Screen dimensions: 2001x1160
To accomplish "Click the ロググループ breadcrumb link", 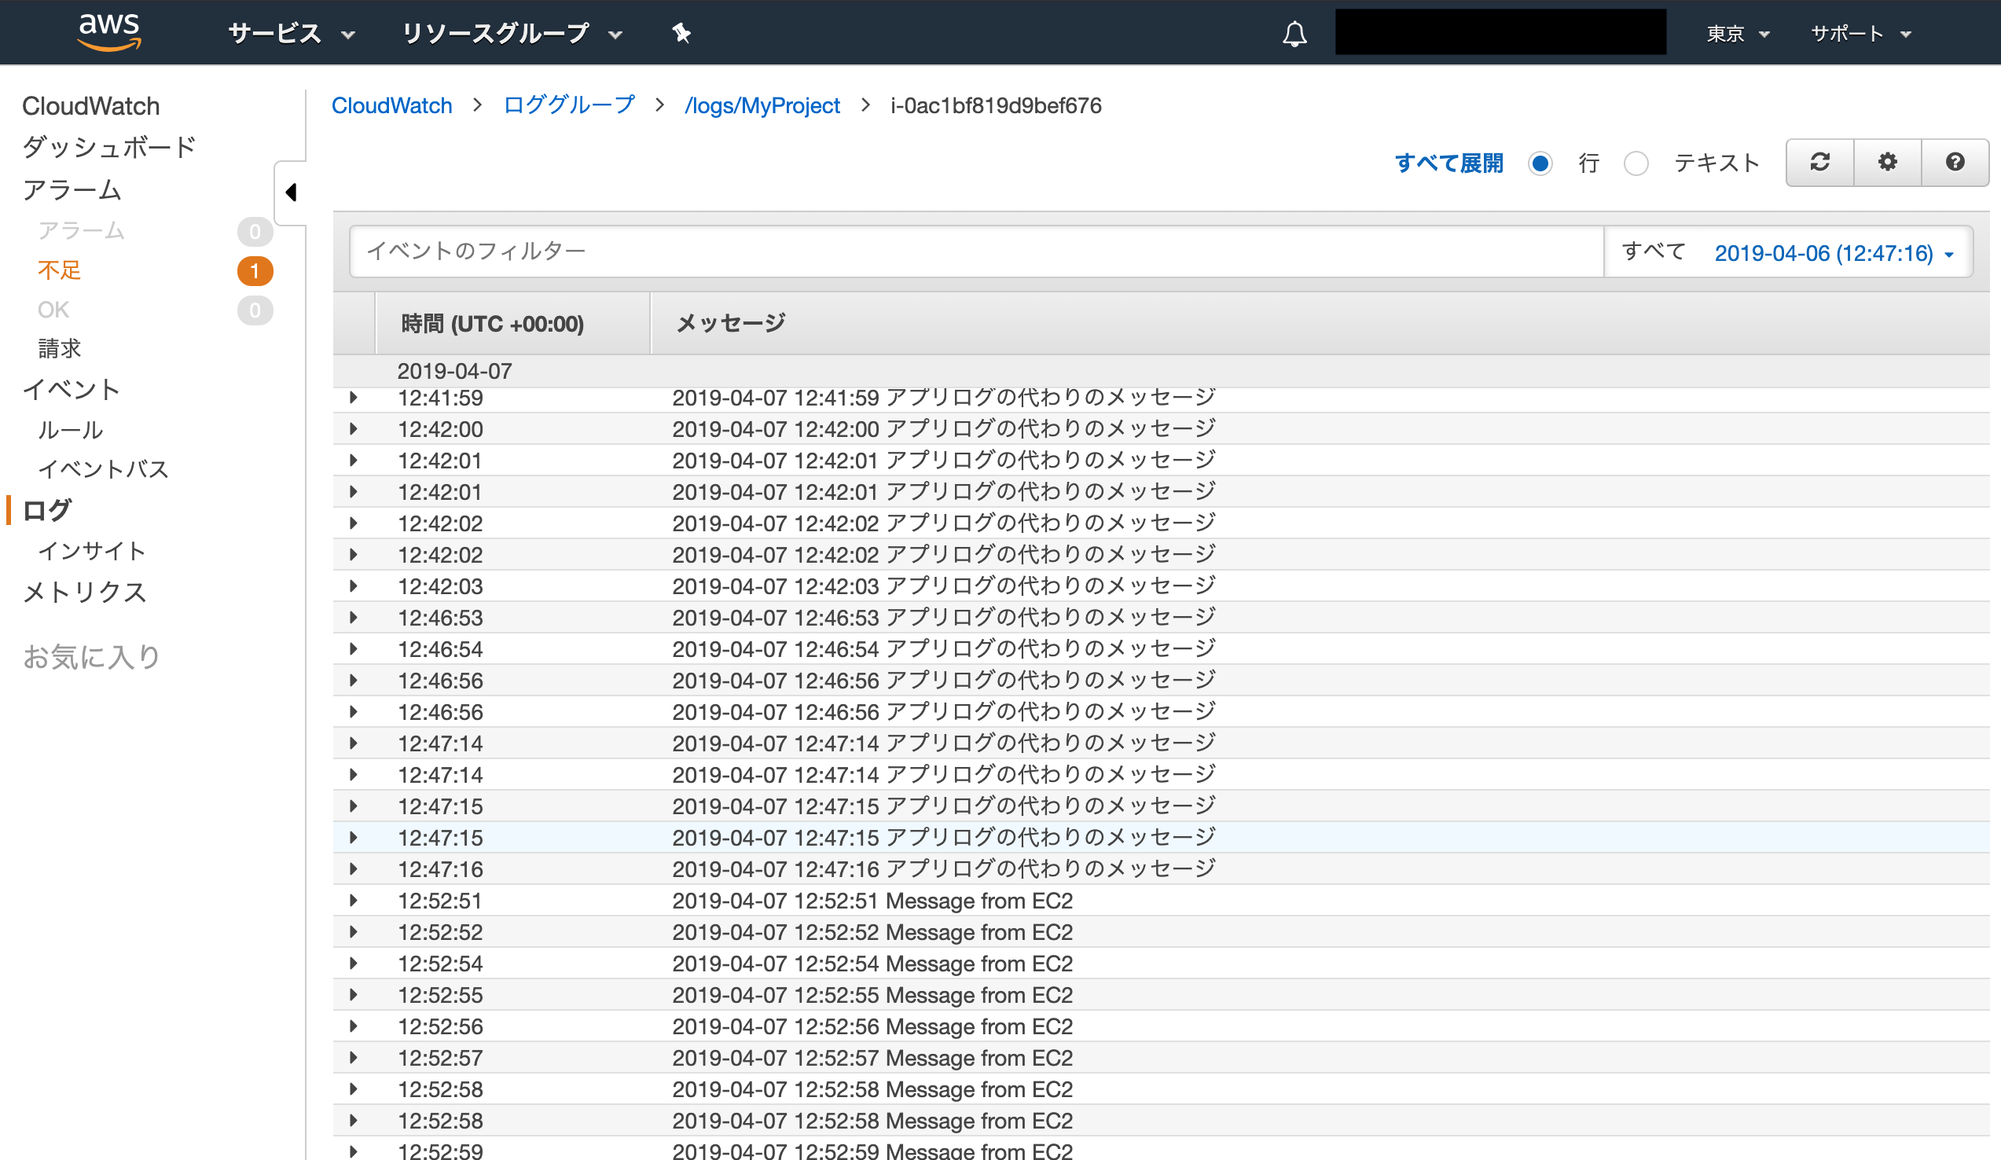I will point(568,105).
